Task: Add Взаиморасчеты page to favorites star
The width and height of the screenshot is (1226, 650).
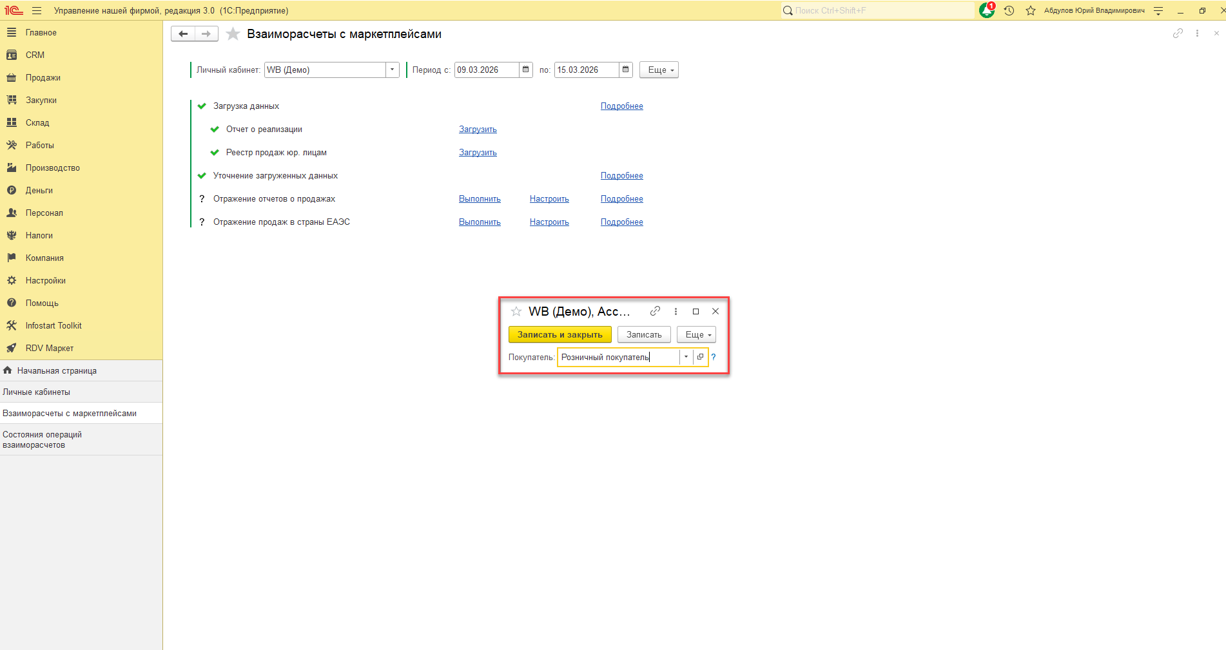Action: [x=233, y=34]
